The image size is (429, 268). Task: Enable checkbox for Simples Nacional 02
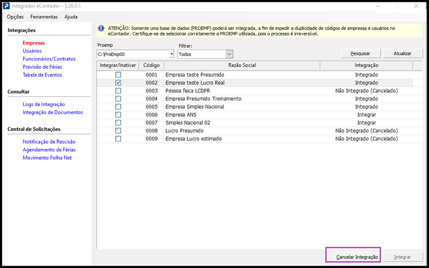[x=118, y=123]
